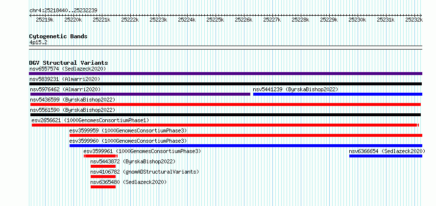The width and height of the screenshot is (436, 206).
Task: Open nsv6366654 (Sedlazeck2020) label
Action: 387,151
